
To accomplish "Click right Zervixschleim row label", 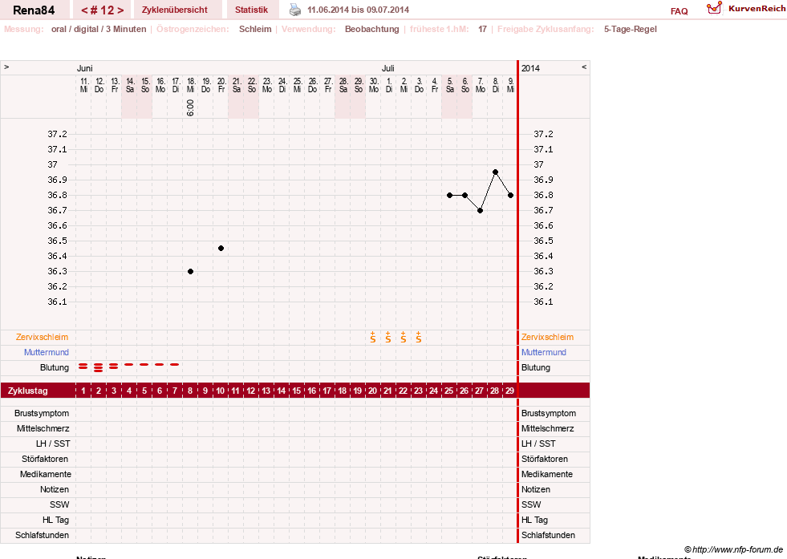I will 547,337.
